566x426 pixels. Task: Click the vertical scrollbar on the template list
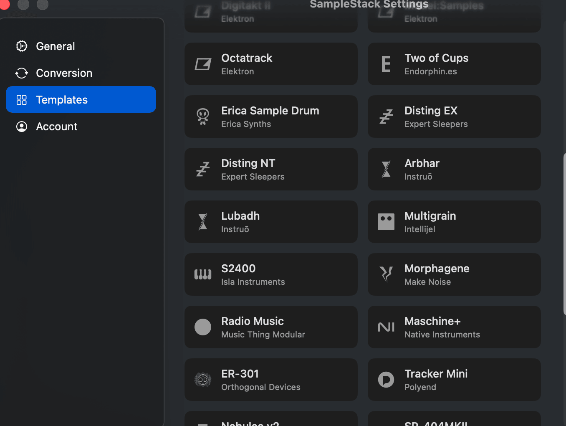pyautogui.click(x=564, y=234)
